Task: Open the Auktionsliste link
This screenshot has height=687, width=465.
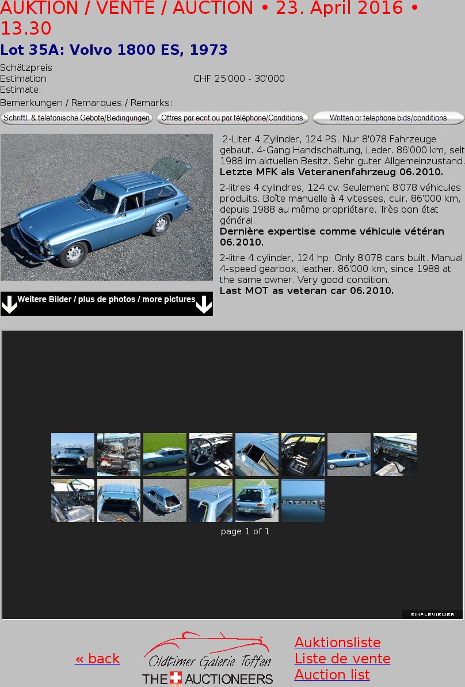Action: point(338,642)
